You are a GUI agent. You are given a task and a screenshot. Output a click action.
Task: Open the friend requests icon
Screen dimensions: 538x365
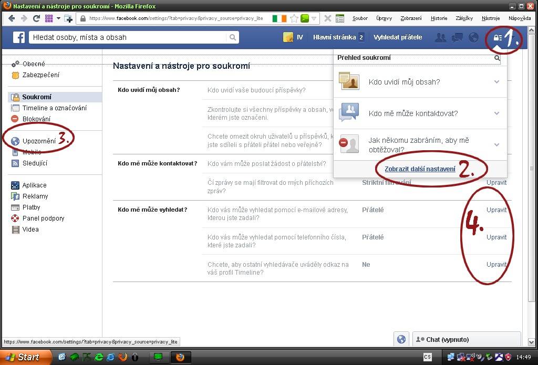coord(441,37)
